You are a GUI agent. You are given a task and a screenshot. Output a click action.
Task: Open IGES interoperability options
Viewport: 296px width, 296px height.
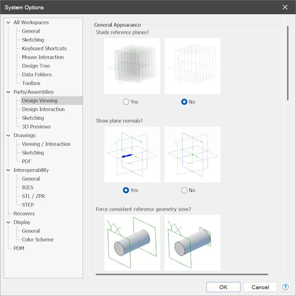pyautogui.click(x=27, y=187)
